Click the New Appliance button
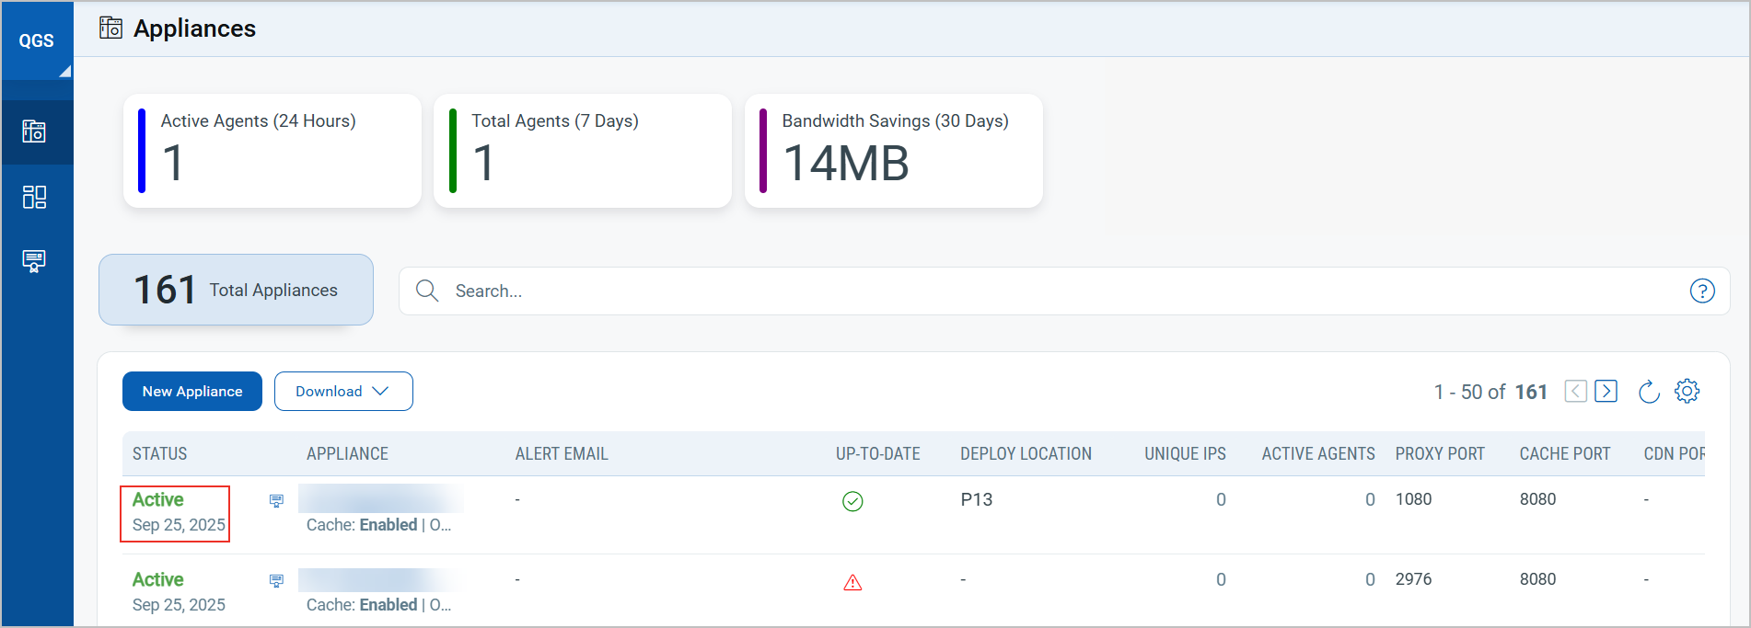The width and height of the screenshot is (1751, 628). [x=192, y=392]
